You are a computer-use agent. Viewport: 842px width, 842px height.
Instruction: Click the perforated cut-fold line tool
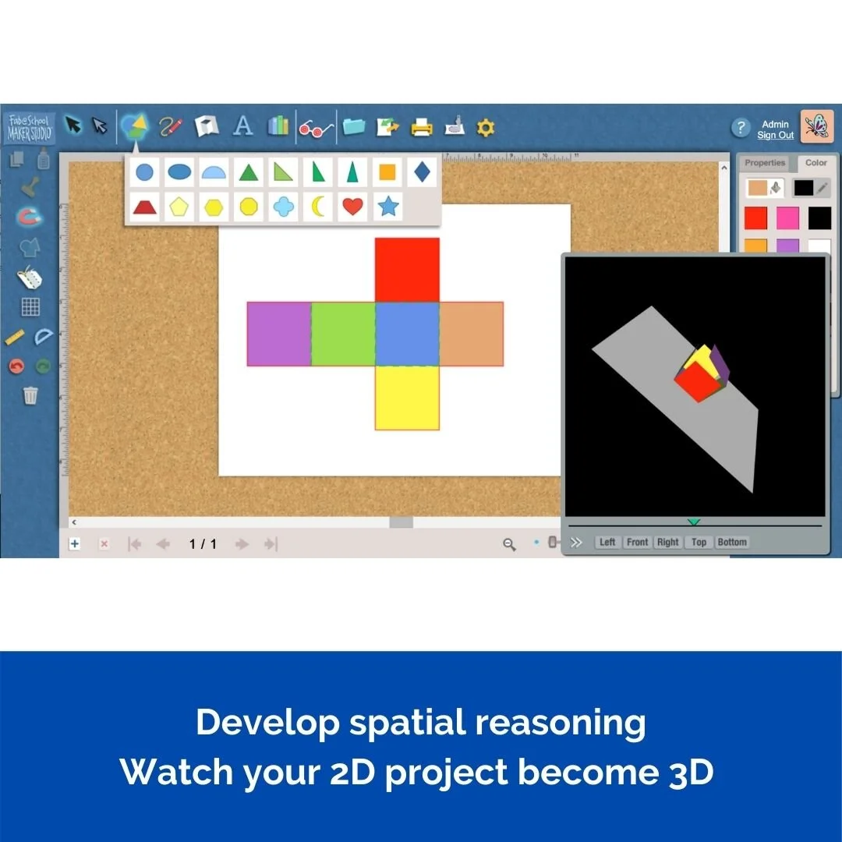(30, 278)
